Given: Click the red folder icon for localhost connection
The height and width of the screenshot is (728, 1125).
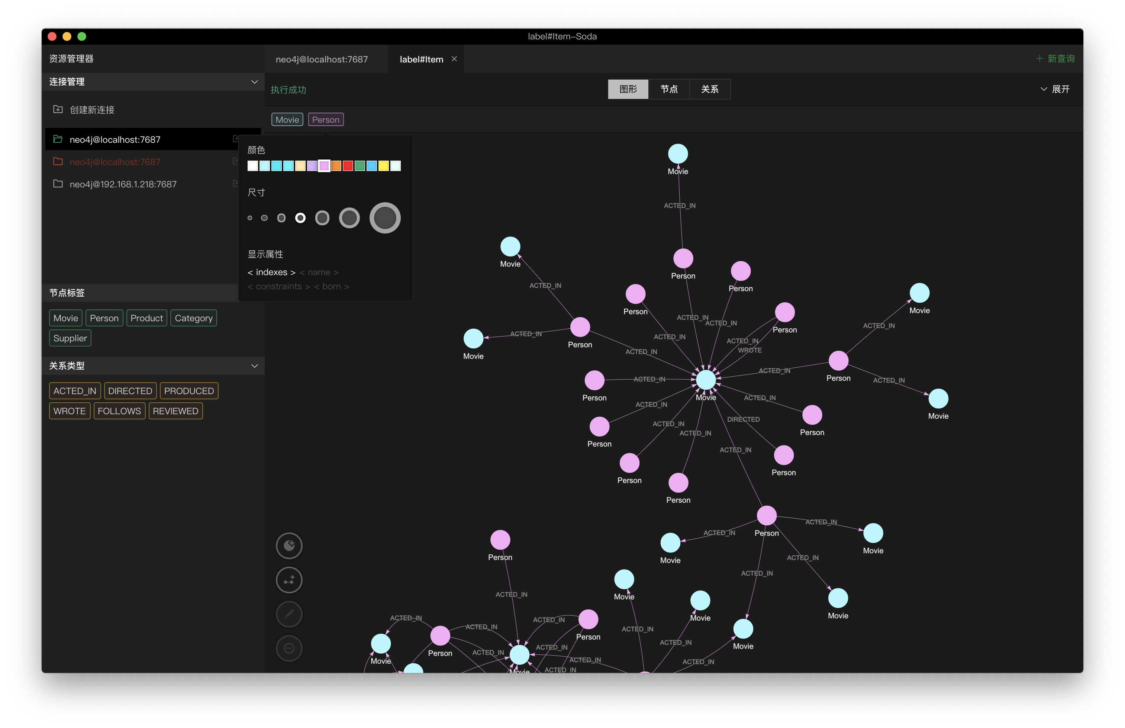Looking at the screenshot, I should 58,162.
